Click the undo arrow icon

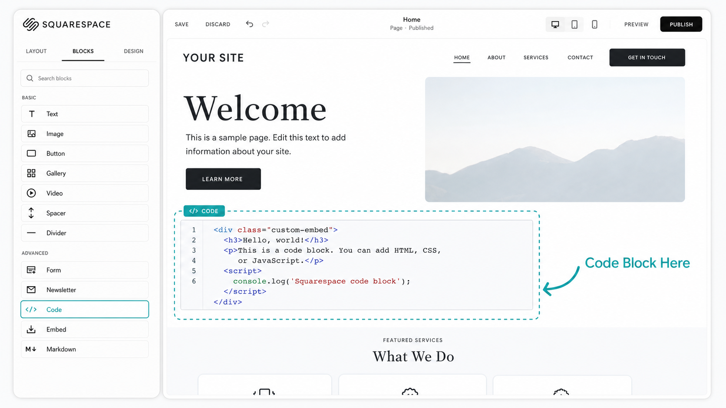click(x=249, y=24)
